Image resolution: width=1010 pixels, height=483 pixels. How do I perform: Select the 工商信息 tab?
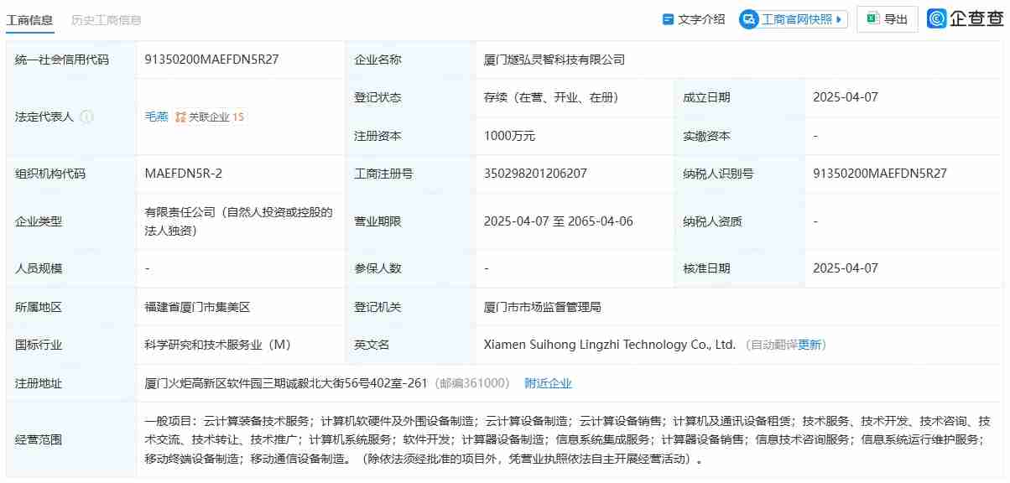click(30, 18)
